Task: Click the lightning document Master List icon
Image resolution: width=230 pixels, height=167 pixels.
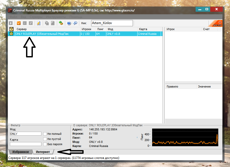Action: (39, 23)
